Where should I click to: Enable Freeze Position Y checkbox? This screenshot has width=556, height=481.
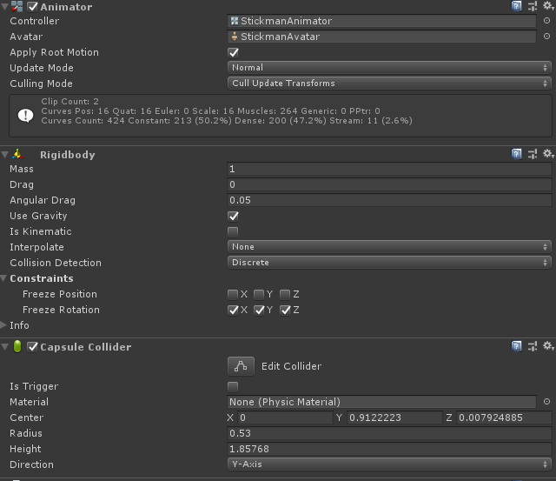(x=259, y=294)
